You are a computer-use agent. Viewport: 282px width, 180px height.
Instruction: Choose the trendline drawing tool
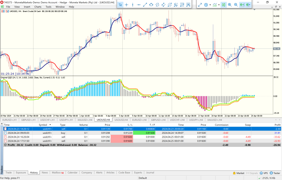point(145,5)
